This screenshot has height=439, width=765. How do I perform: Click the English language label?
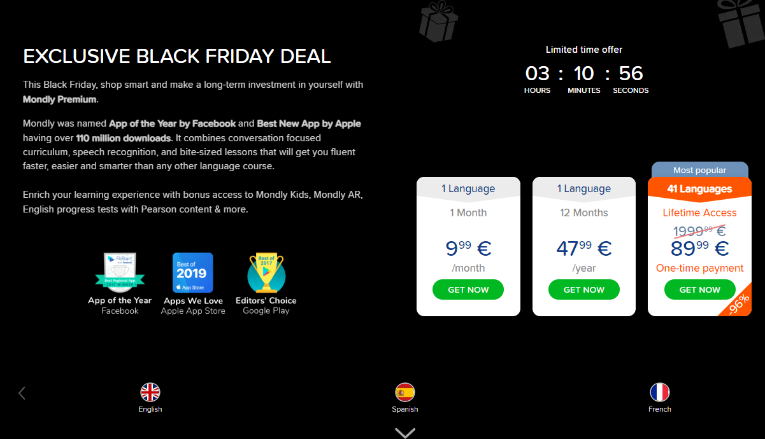[150, 409]
